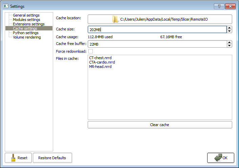Increase cache size with up arrow

tap(230, 28)
